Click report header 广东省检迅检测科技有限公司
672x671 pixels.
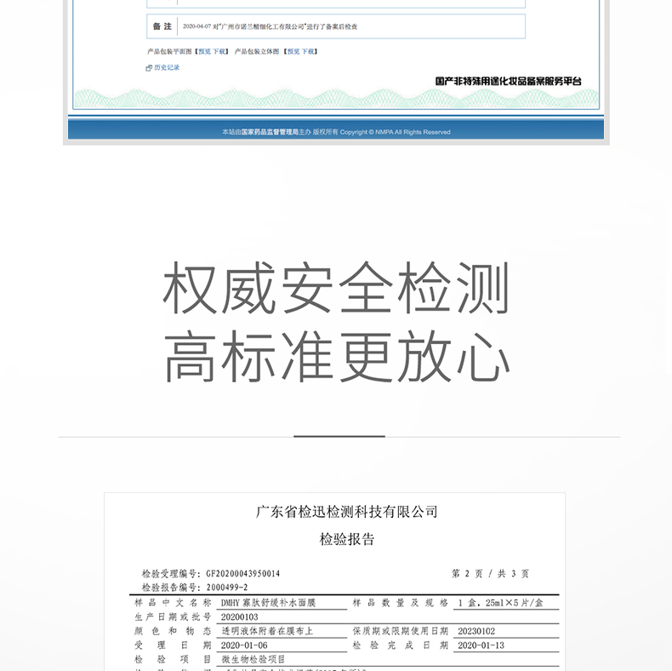(346, 512)
